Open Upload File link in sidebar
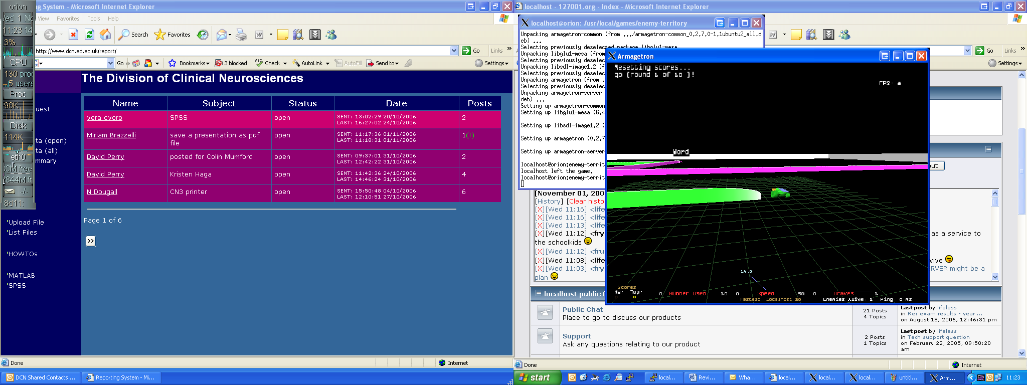 pyautogui.click(x=26, y=223)
